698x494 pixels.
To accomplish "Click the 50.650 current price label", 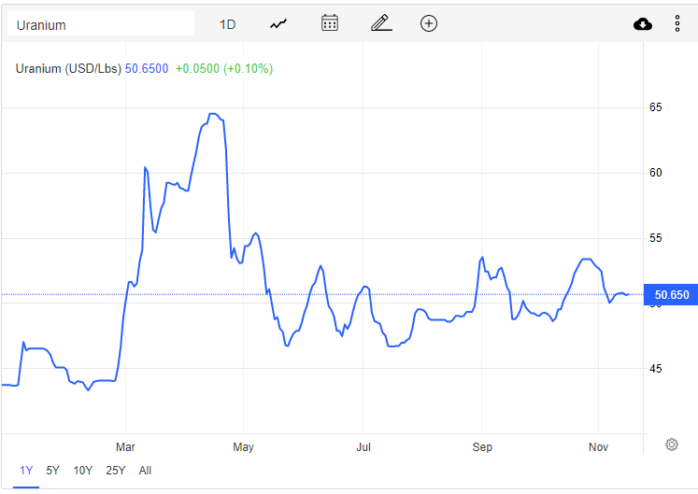I will (671, 294).
